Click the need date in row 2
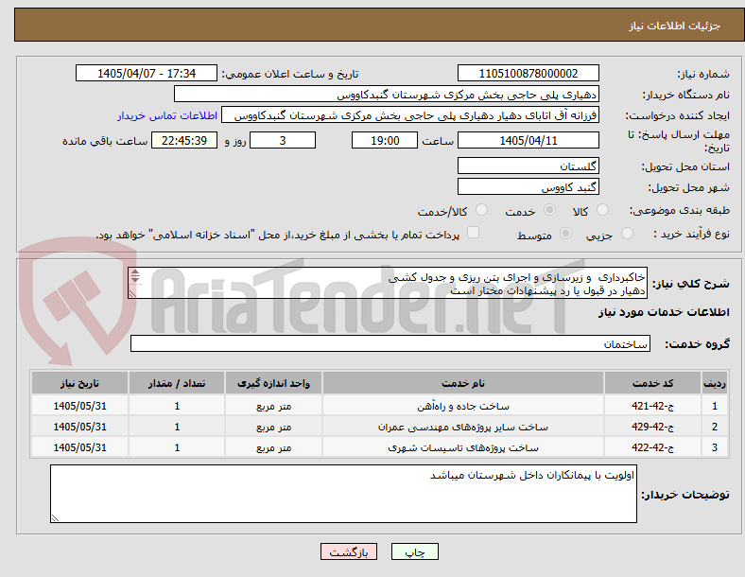Screen dimensions: 745x577 coord(79,427)
